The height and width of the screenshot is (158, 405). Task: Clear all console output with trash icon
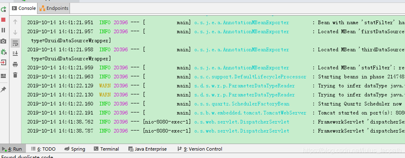coord(15,75)
